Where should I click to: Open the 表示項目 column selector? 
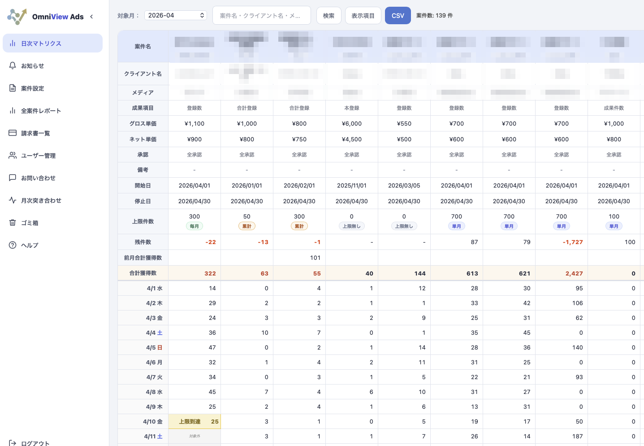[363, 16]
